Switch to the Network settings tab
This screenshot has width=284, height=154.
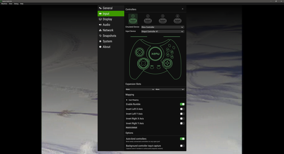[111, 30]
